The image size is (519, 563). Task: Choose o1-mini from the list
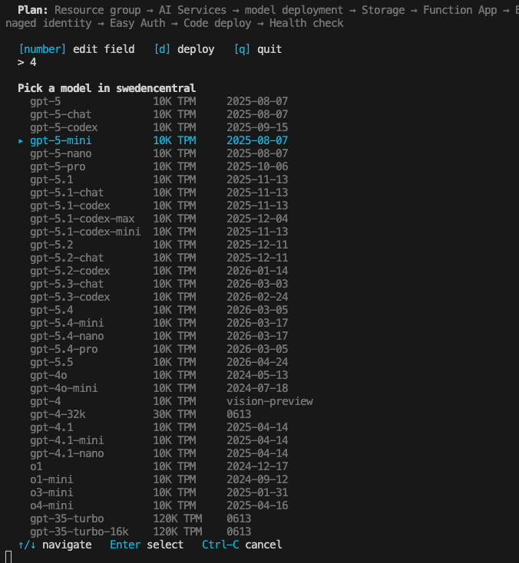click(x=159, y=479)
